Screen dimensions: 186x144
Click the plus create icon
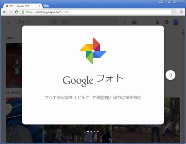click(125, 22)
